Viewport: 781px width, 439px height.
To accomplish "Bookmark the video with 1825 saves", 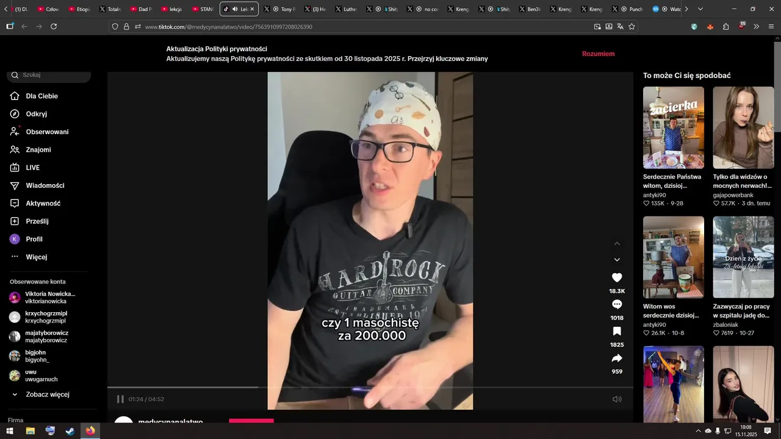I will pos(617,331).
